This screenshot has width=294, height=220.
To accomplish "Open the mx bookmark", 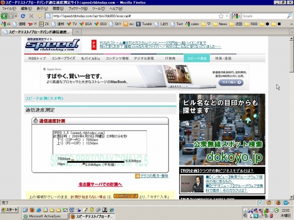I will click(x=129, y=24).
